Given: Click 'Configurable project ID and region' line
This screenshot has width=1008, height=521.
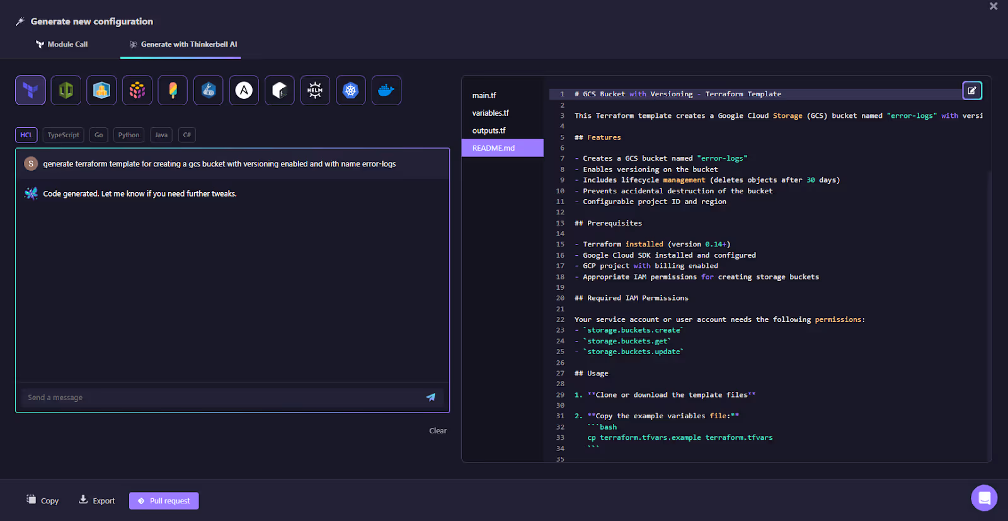Looking at the screenshot, I should [651, 202].
